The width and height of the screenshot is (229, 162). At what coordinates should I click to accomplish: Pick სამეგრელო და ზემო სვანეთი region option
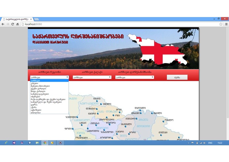tap(49, 102)
